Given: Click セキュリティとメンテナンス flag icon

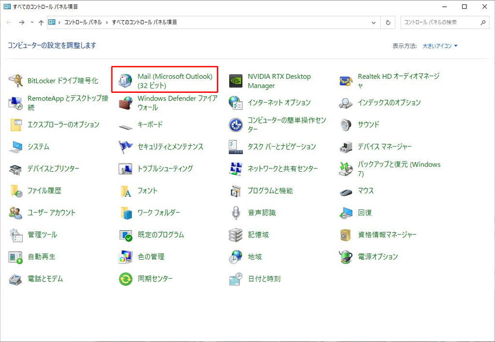Looking at the screenshot, I should point(125,147).
